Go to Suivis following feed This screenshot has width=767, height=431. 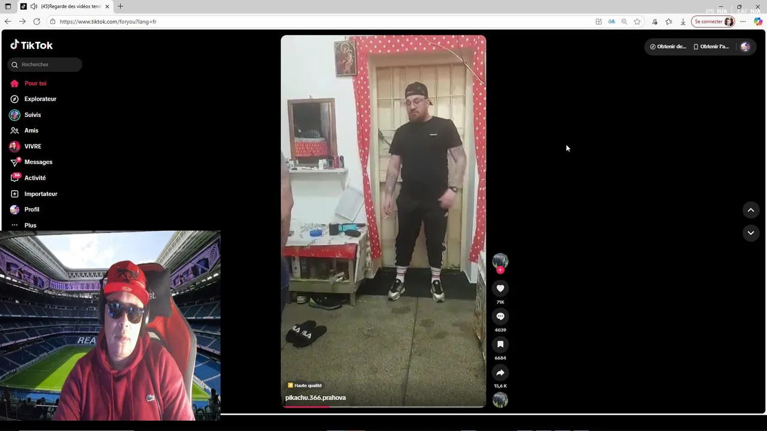tap(25, 115)
